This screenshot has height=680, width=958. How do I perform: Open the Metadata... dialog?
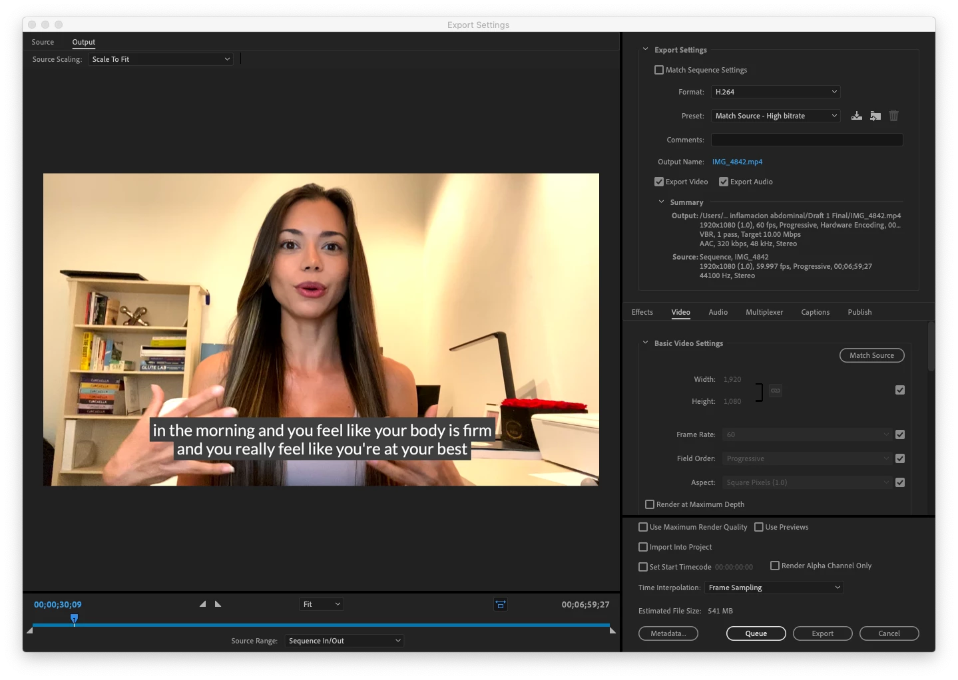coord(668,633)
